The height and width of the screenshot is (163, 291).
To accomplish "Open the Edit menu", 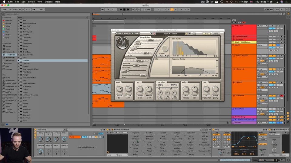I will point(23,2).
